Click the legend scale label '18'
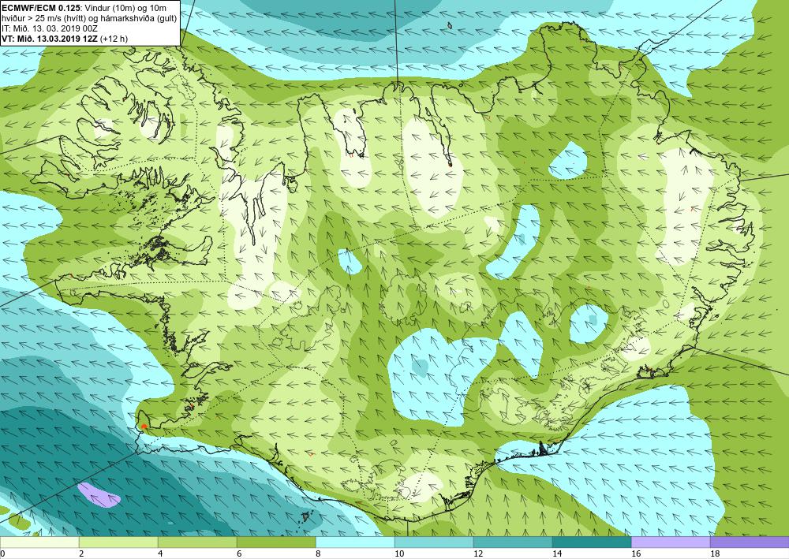This screenshot has width=789, height=559. (x=715, y=554)
